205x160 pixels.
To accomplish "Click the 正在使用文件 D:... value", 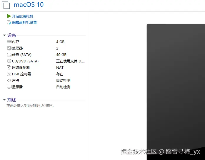I will [x=70, y=61].
